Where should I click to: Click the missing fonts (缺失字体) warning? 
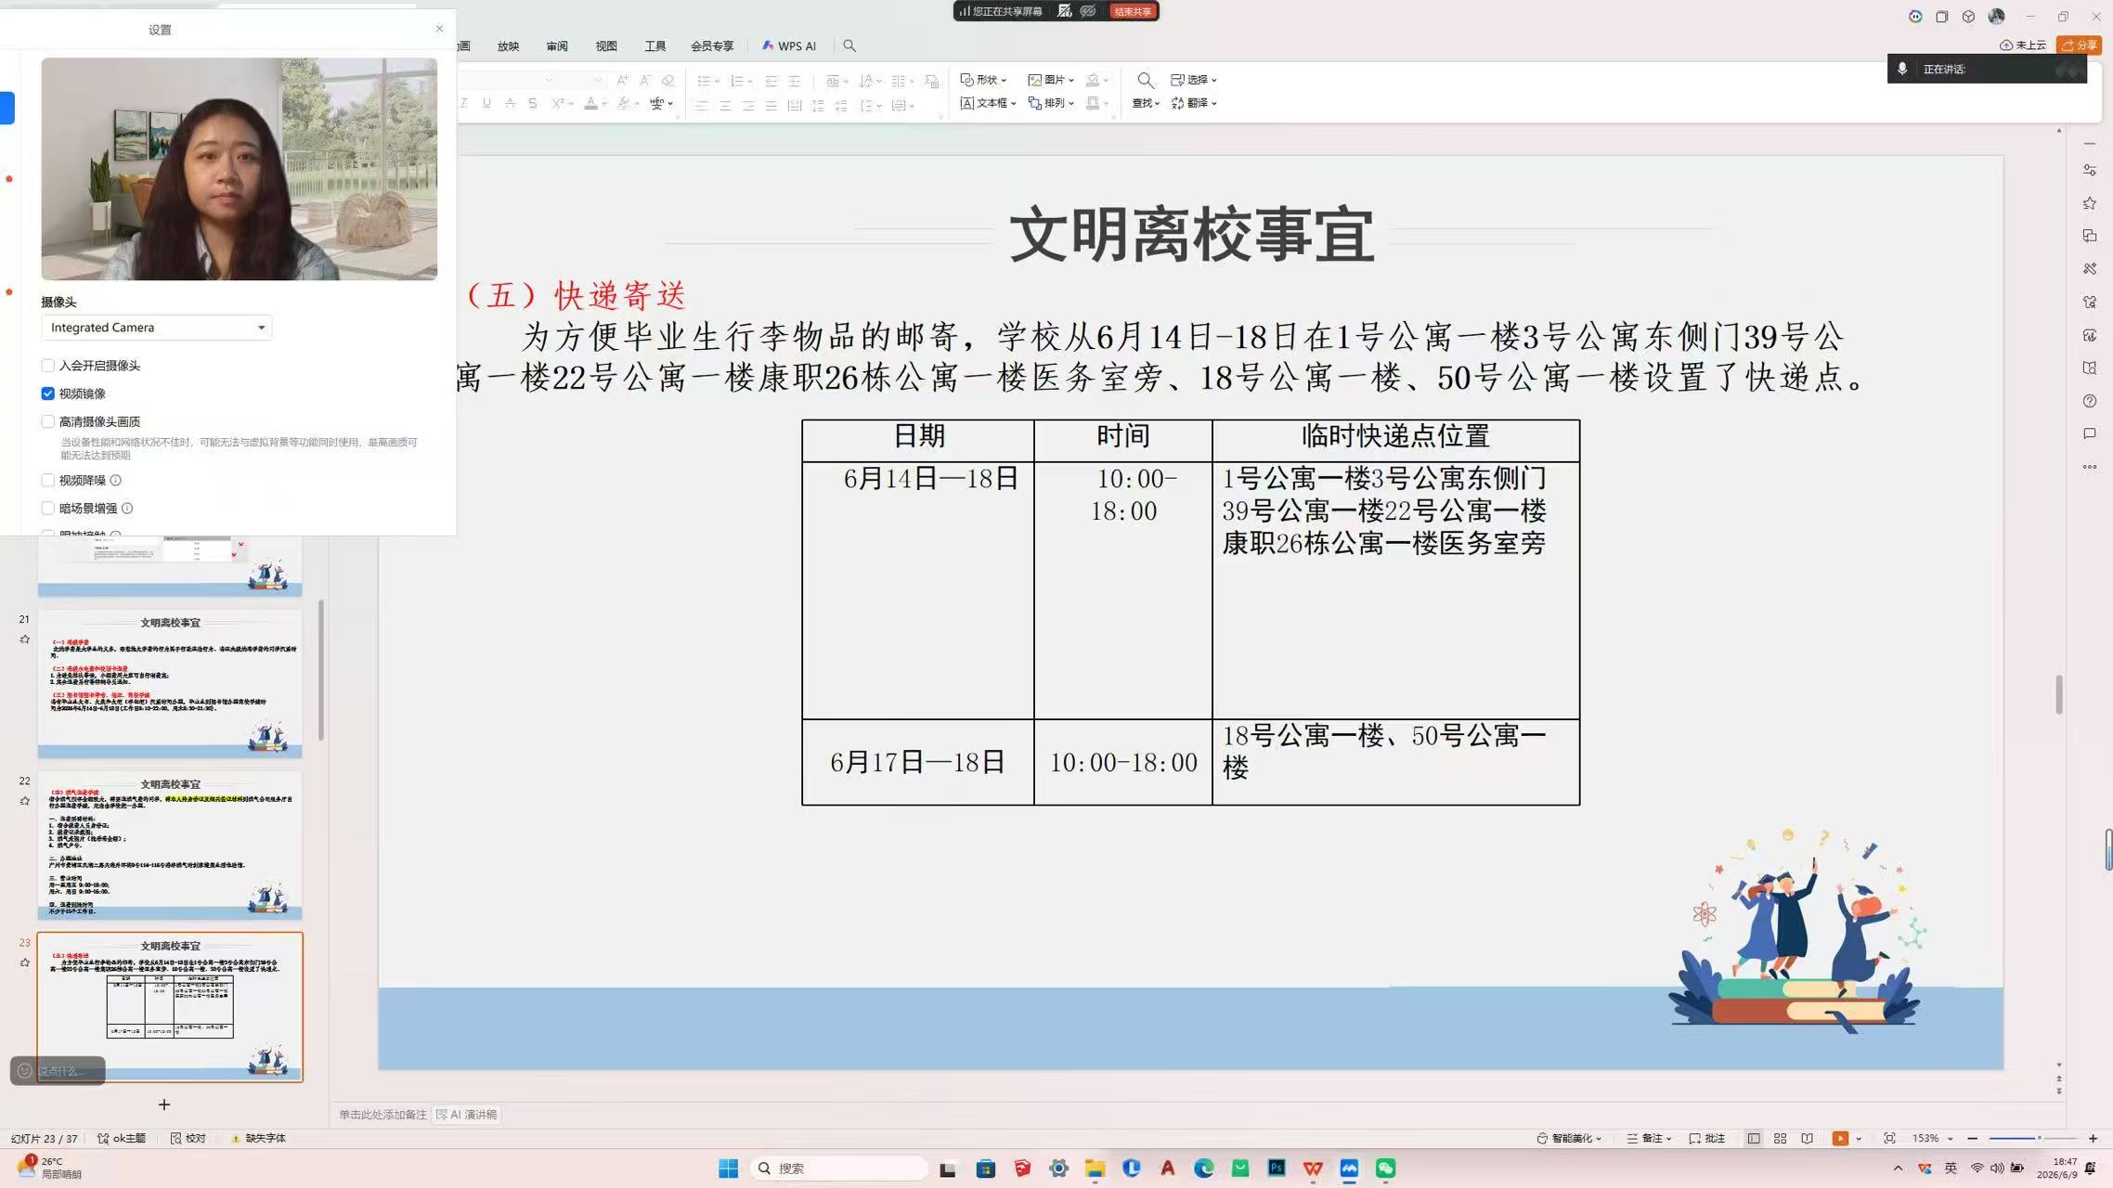point(258,1138)
